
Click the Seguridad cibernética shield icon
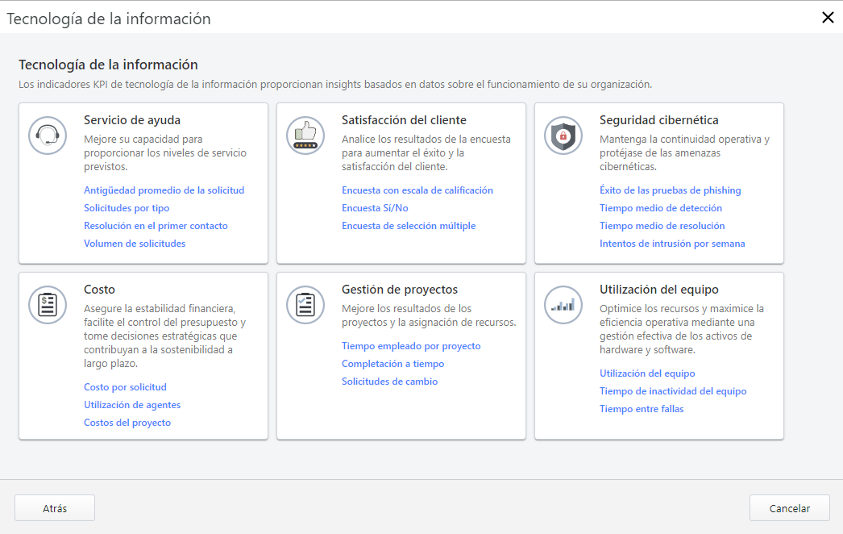563,136
